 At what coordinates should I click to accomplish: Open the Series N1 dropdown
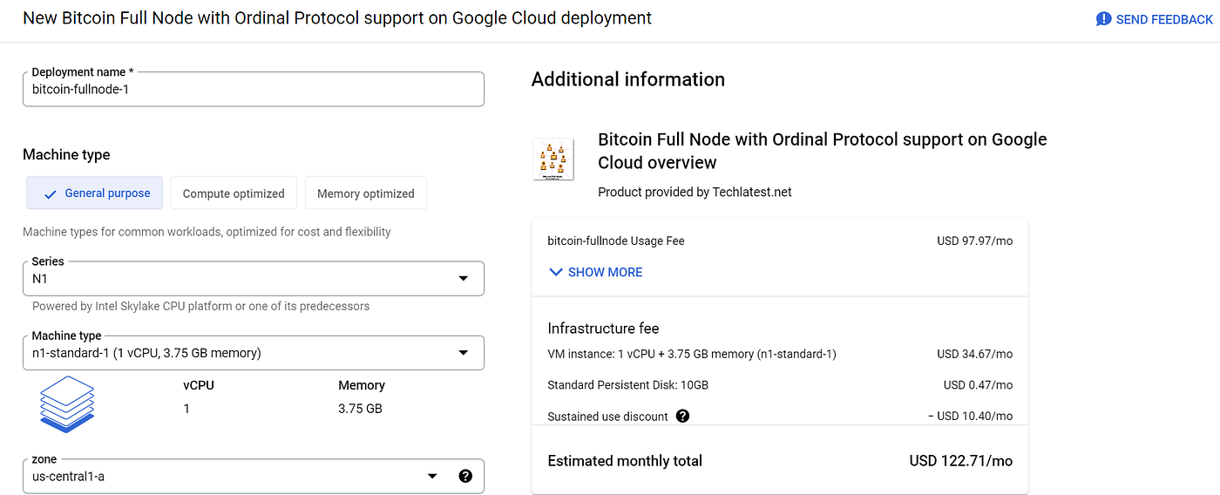253,279
